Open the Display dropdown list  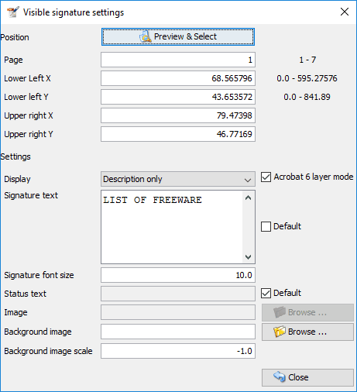(x=178, y=179)
